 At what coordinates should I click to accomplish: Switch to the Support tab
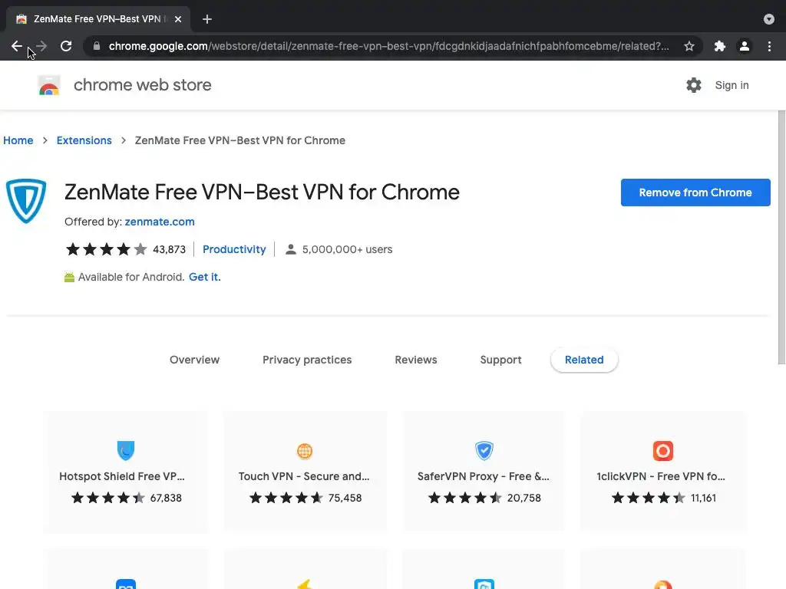pyautogui.click(x=500, y=360)
